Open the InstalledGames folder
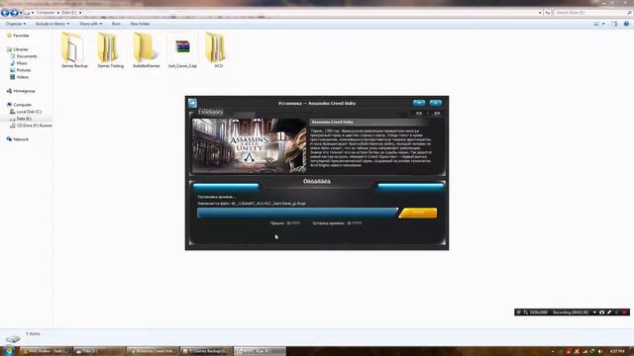The height and width of the screenshot is (356, 634). pos(146,50)
